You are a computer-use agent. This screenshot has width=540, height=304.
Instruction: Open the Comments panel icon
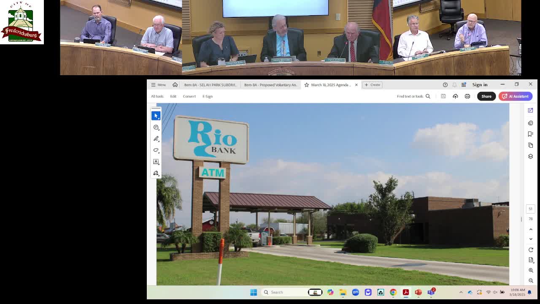[x=531, y=123]
